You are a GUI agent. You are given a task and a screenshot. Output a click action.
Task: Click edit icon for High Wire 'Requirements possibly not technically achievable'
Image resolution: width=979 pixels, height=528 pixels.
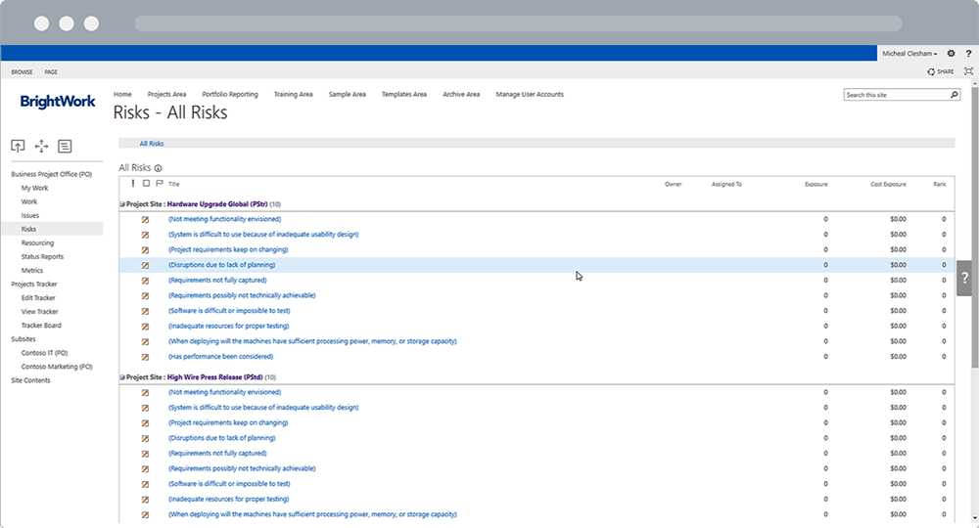(x=145, y=468)
